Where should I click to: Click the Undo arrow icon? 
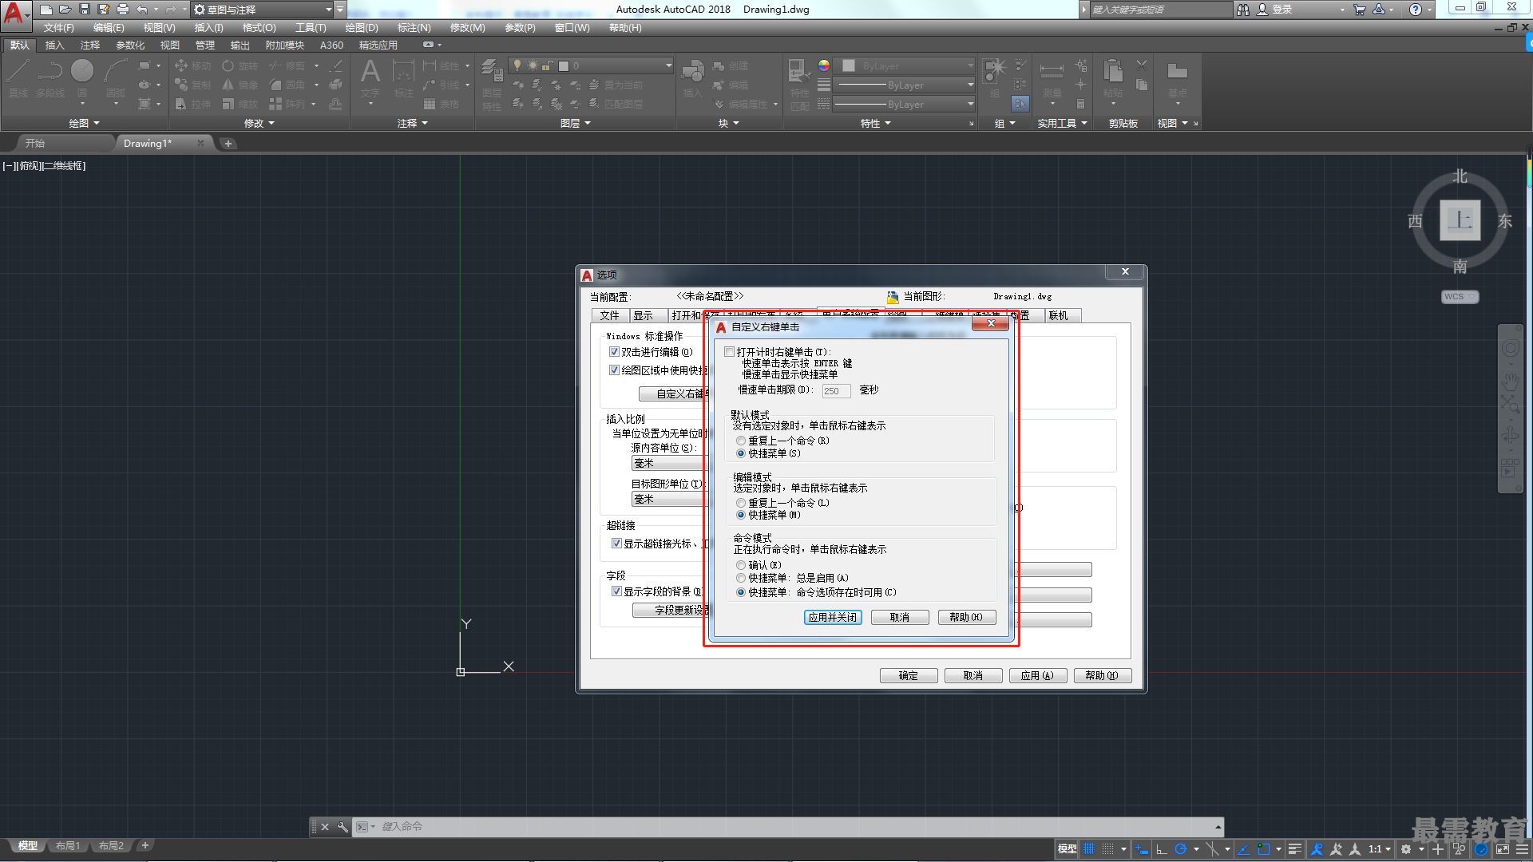(x=141, y=10)
